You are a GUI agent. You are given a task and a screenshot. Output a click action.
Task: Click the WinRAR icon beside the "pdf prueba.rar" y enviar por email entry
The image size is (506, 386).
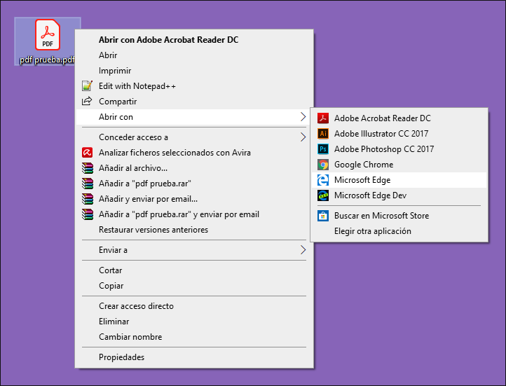tap(87, 214)
